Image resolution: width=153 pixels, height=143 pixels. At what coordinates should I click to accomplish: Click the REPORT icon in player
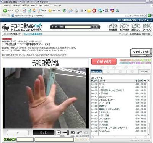(x=86, y=133)
